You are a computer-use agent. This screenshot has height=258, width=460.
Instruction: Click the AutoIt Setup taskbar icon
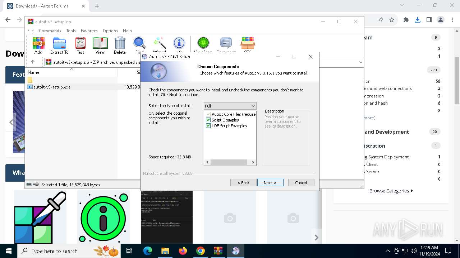[235, 251]
